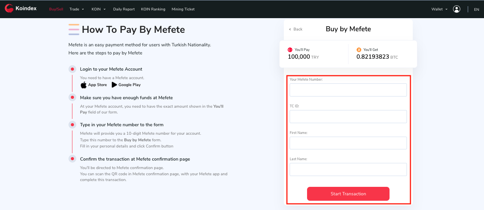Select the Last Name input box

[x=348, y=169]
